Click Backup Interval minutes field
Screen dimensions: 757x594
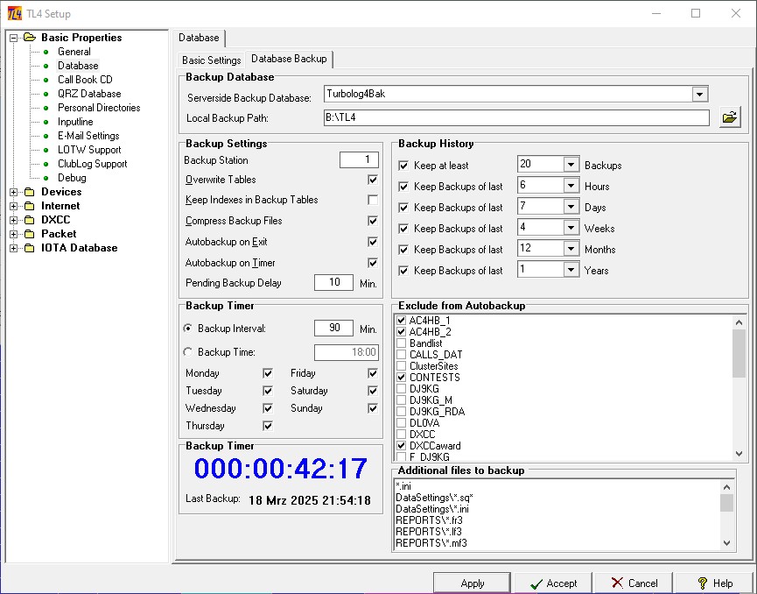[x=333, y=329]
